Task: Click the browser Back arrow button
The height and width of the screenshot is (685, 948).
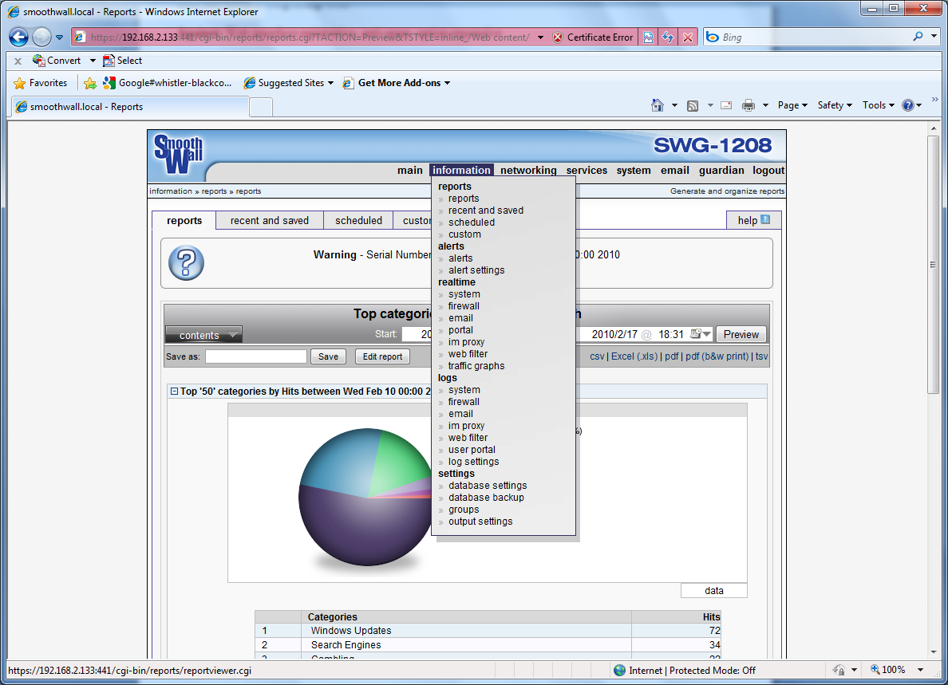Action: [18, 37]
